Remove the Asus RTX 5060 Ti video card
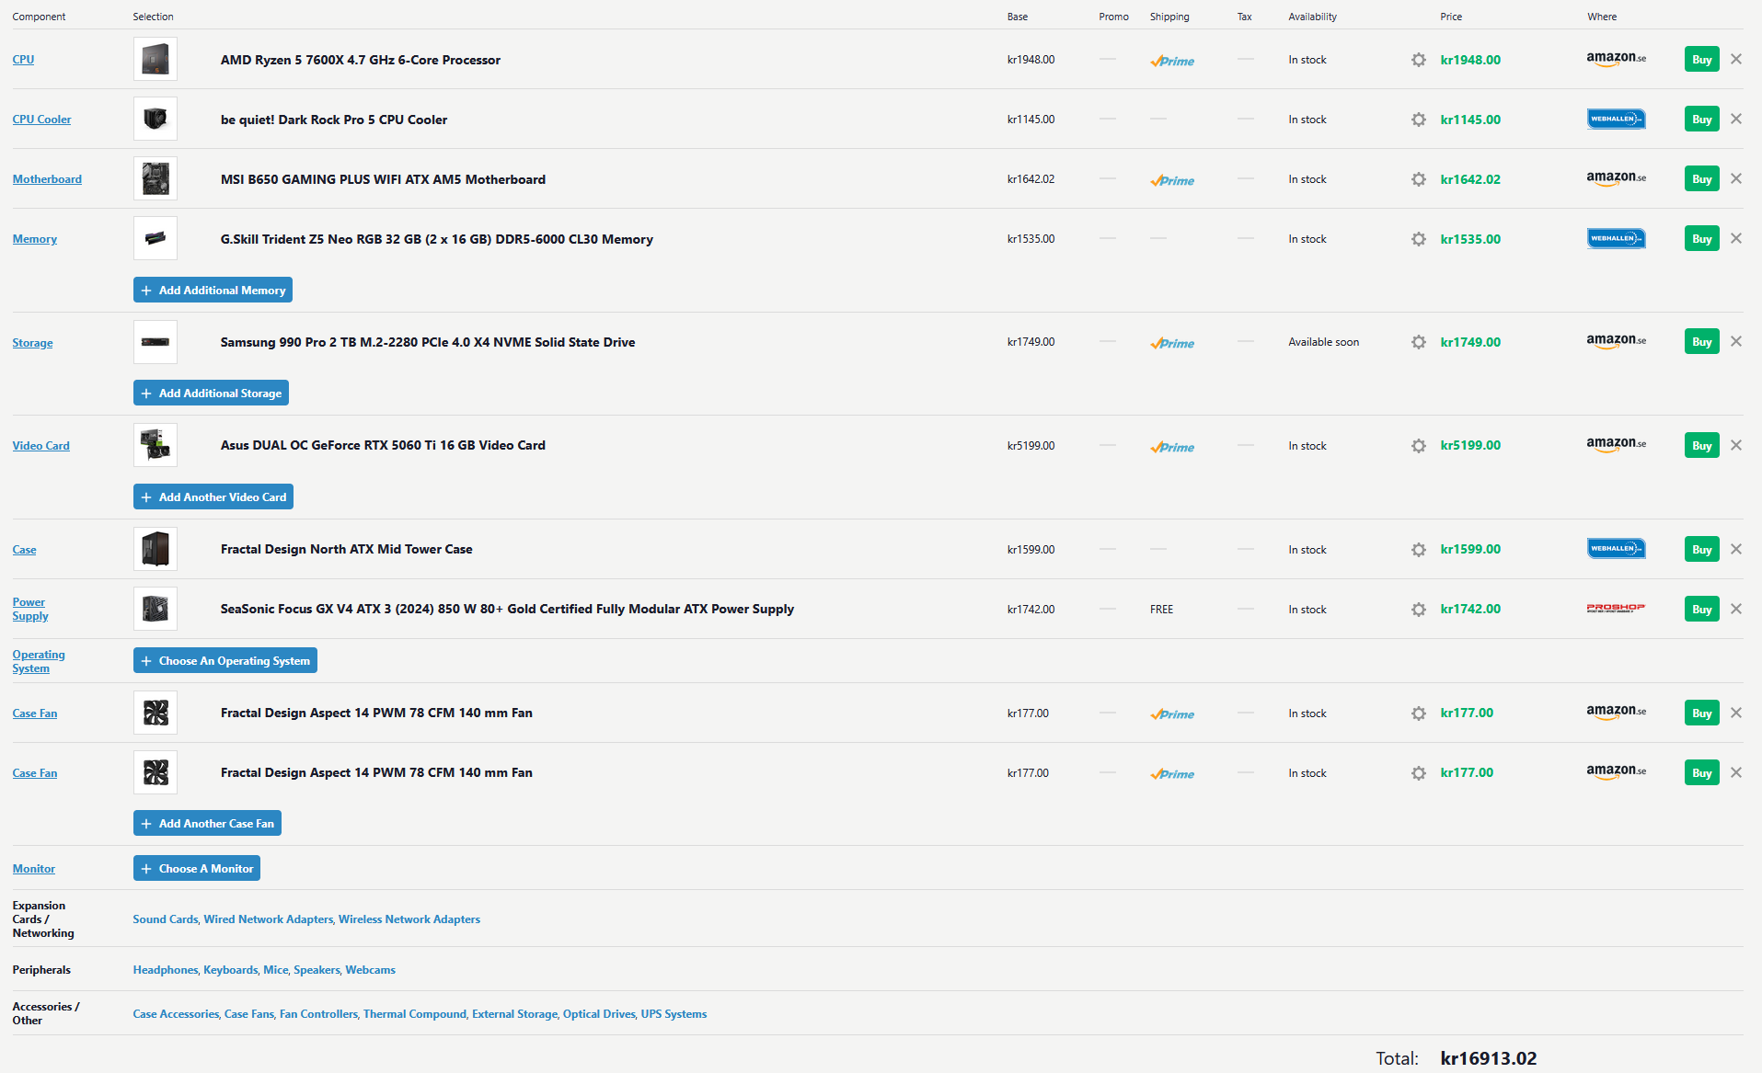 pyautogui.click(x=1736, y=445)
